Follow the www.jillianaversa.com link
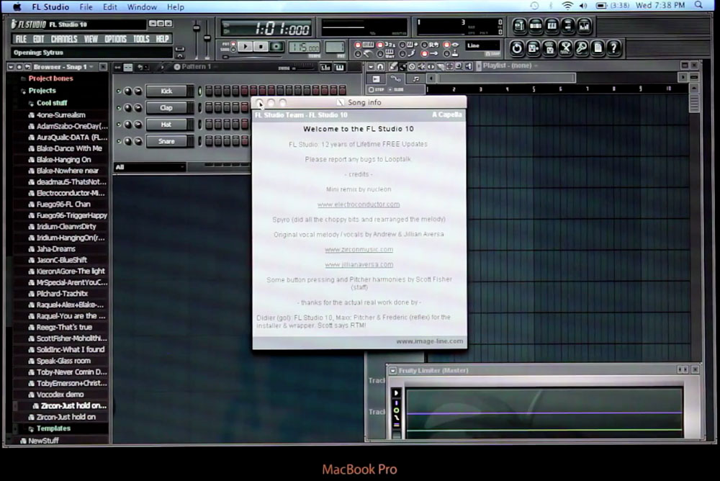 click(x=359, y=264)
